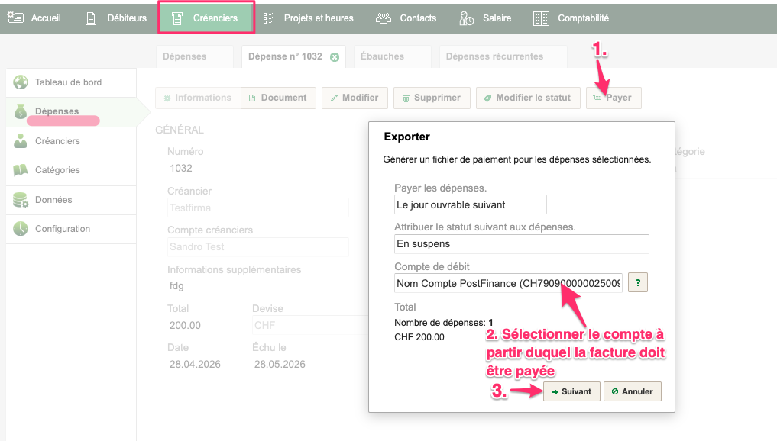The image size is (777, 441).
Task: Click Modifier le statut button
Action: click(x=528, y=98)
